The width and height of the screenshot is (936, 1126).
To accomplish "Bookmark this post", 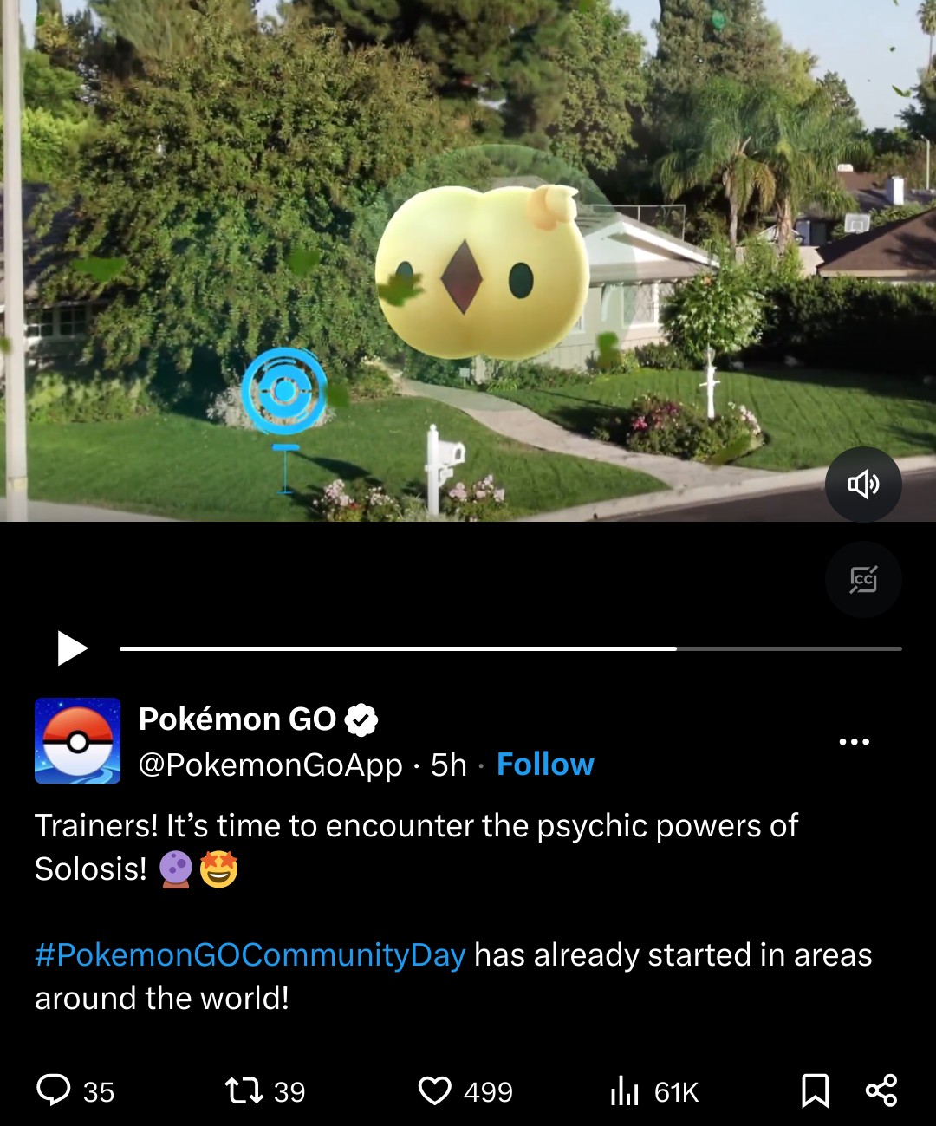I will pos(815,1090).
